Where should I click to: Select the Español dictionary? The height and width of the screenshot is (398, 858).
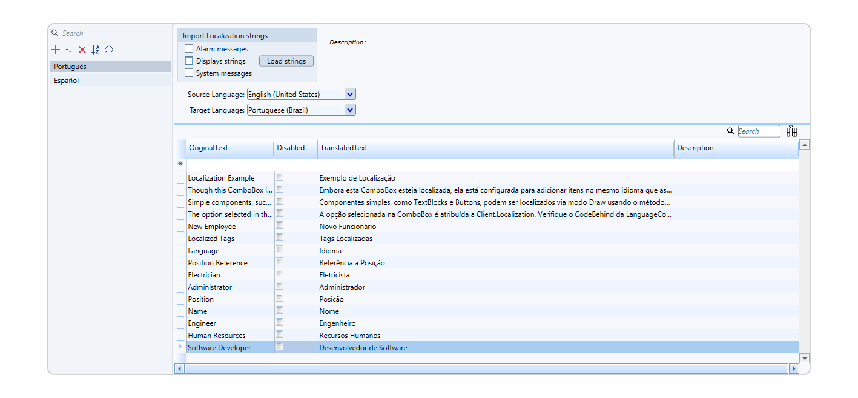(x=111, y=81)
